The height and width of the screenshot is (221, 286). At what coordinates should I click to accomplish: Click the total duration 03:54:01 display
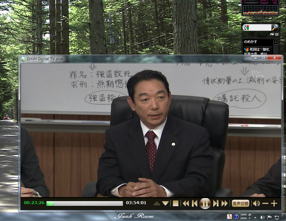tap(136, 203)
